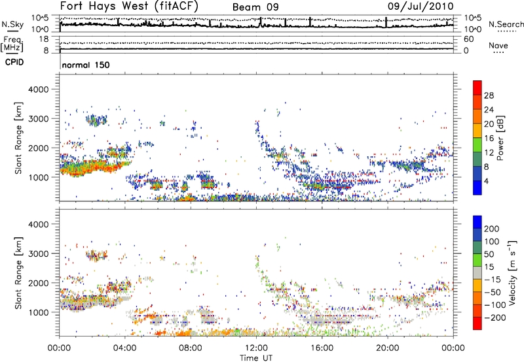Click the '18' frequency axis tick
This screenshot has width=524, height=362.
[44, 39]
